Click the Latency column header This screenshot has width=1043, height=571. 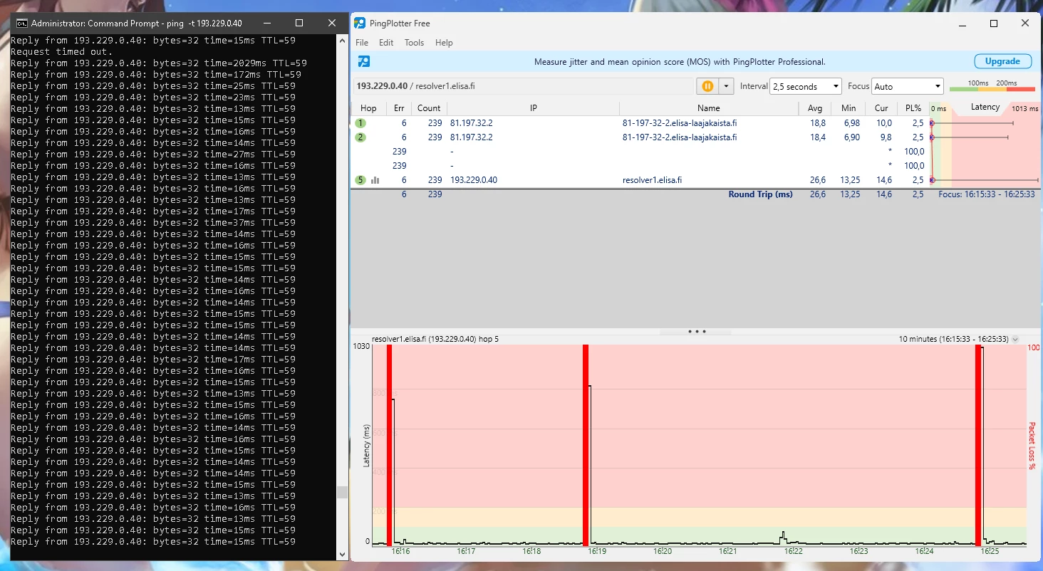pos(985,108)
